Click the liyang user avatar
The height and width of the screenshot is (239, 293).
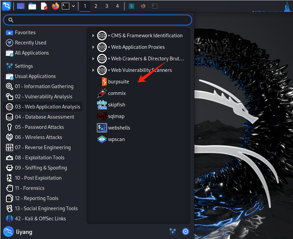pos(8,232)
